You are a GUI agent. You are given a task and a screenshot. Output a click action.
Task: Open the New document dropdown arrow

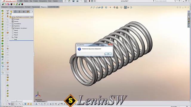click(67, 1)
